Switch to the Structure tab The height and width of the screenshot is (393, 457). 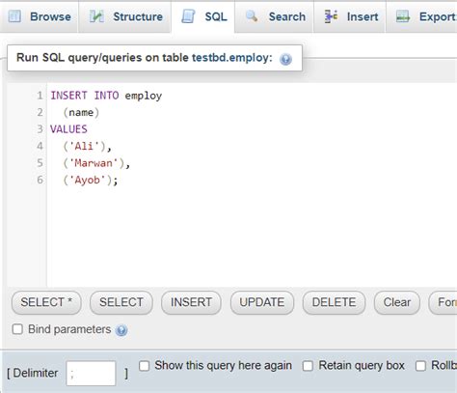[x=124, y=16]
